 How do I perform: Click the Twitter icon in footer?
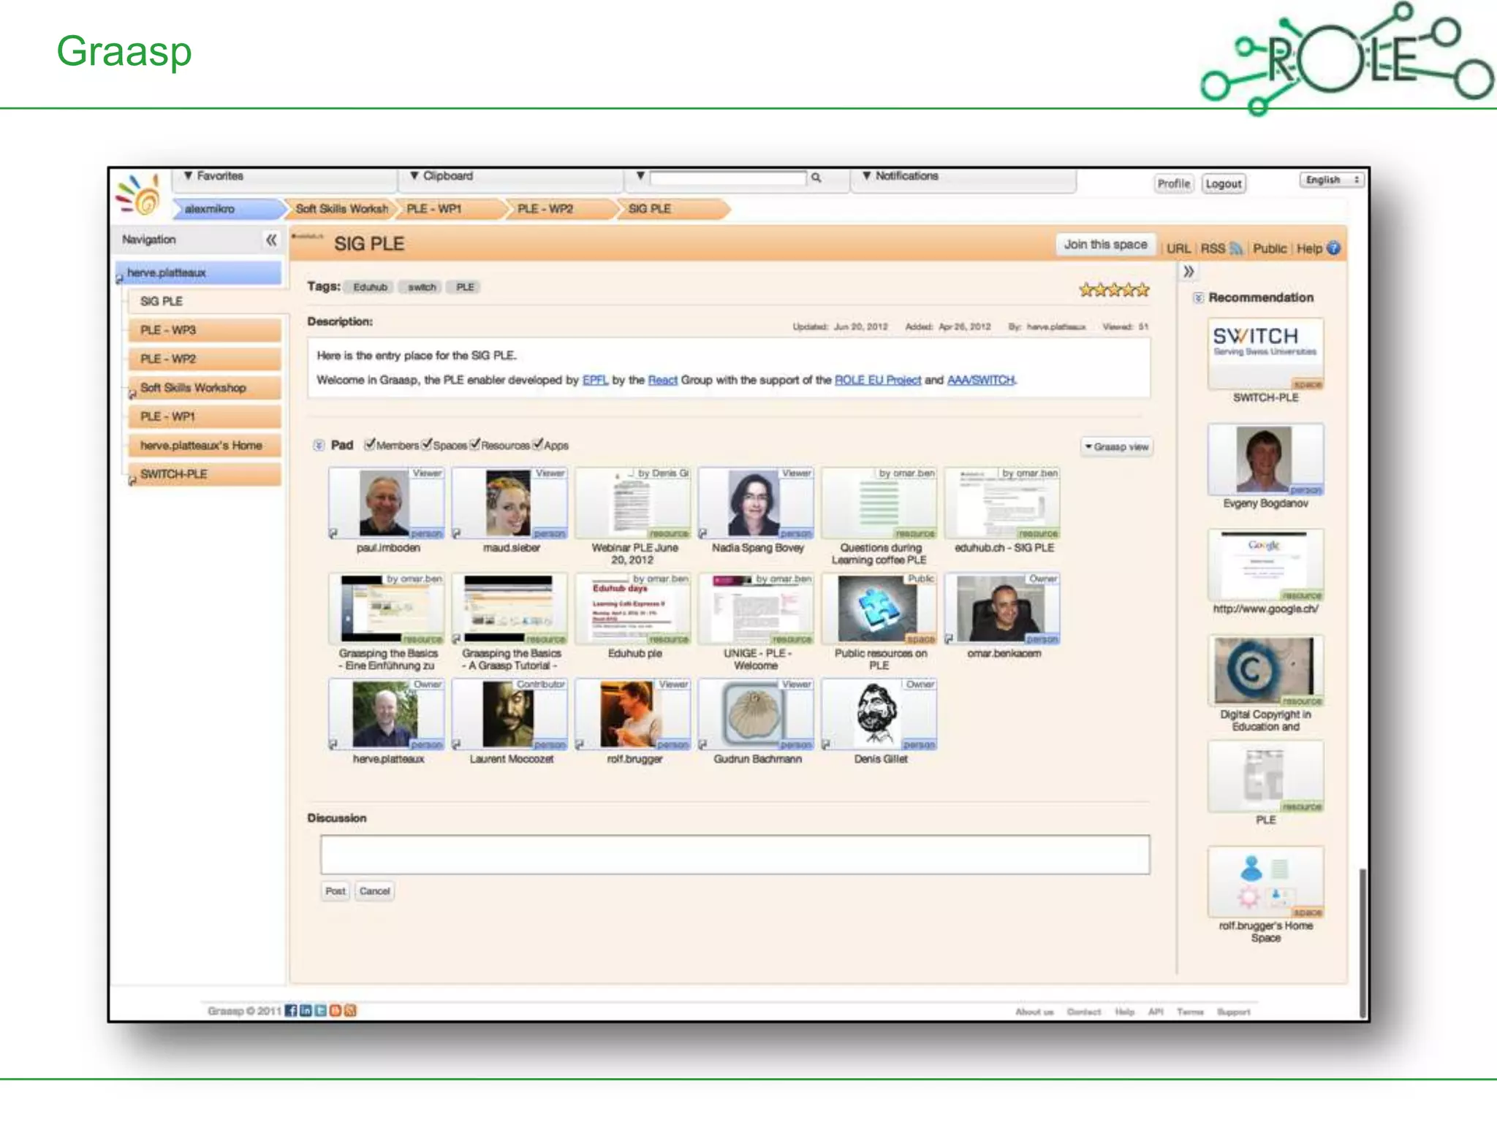click(320, 1010)
